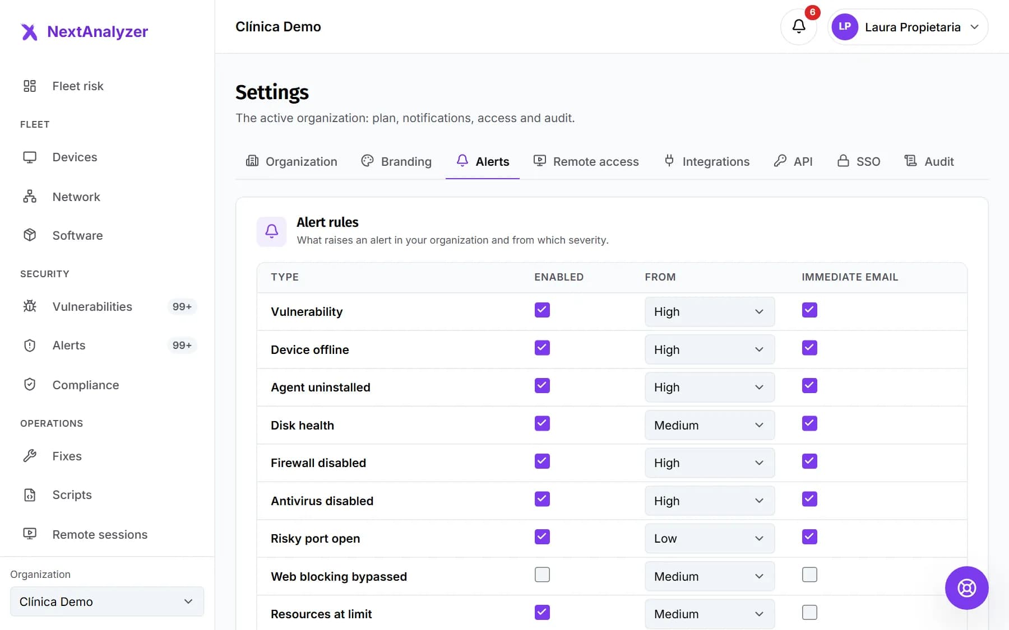The image size is (1009, 630).
Task: Switch to the Organization tab
Action: coord(291,161)
